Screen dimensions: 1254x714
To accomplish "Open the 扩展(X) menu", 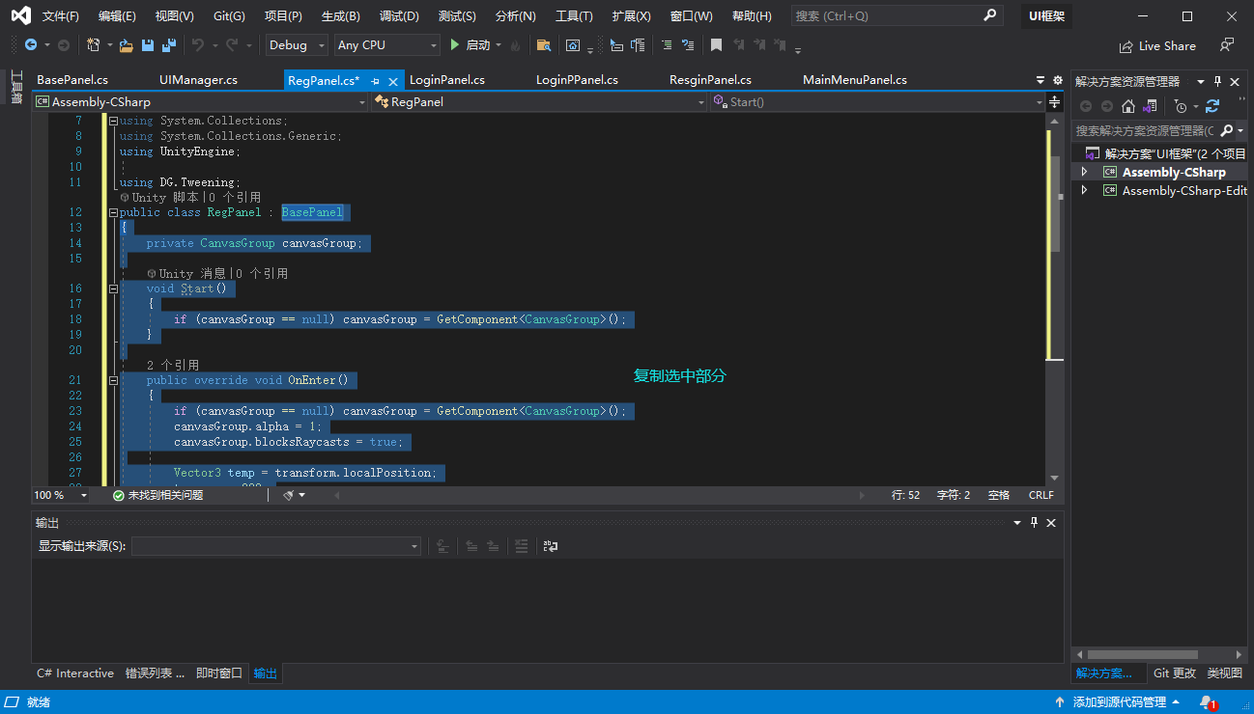I will tap(631, 16).
